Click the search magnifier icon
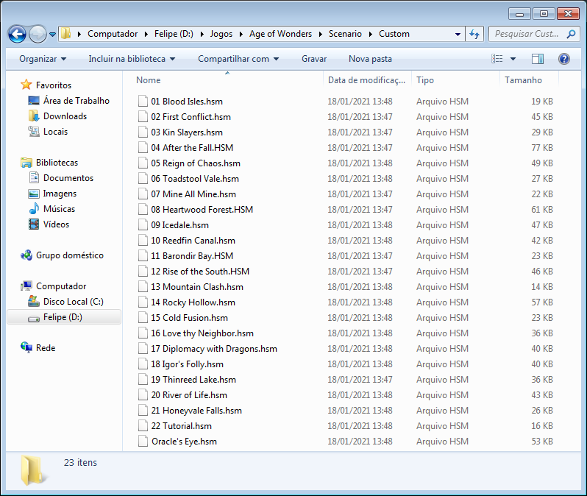 pyautogui.click(x=571, y=34)
